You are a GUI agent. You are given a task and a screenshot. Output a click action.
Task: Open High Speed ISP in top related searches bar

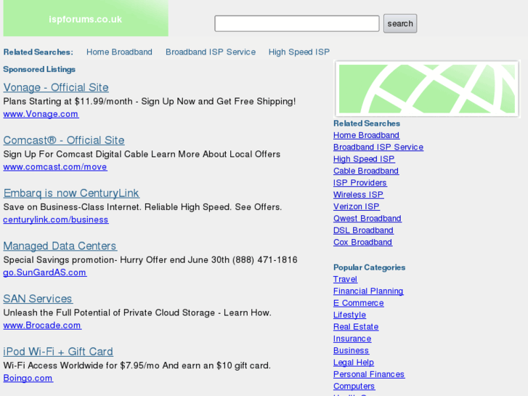click(299, 52)
